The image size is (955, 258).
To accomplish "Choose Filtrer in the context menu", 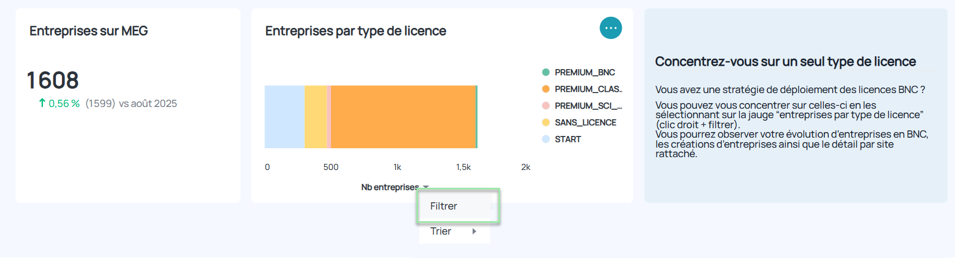I will 444,206.
